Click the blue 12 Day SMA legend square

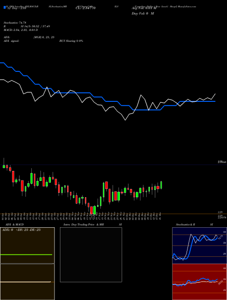[x=5, y=7]
